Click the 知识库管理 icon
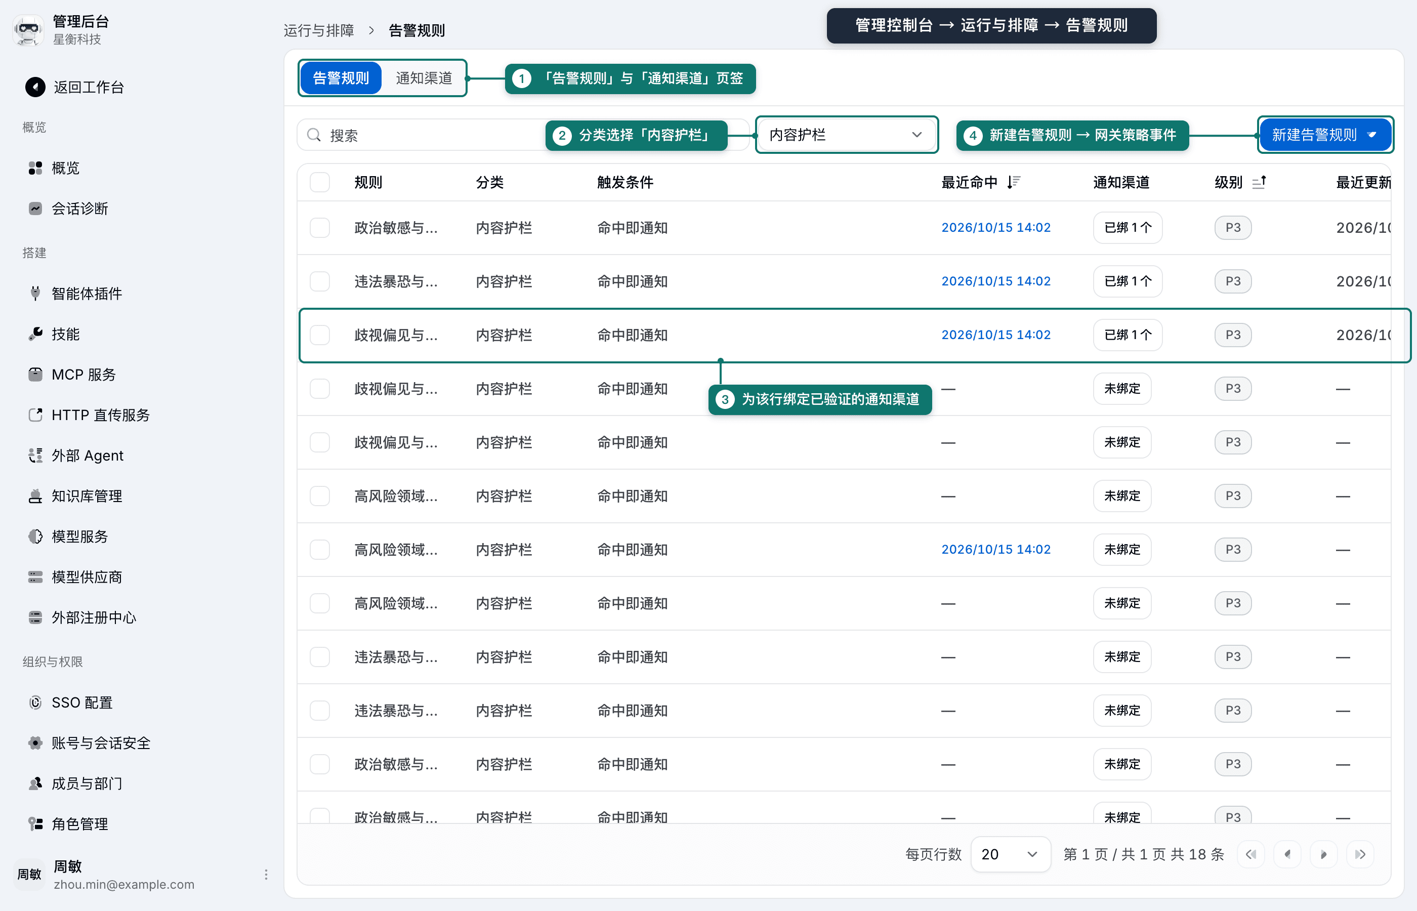Viewport: 1417px width, 911px height. pyautogui.click(x=35, y=495)
